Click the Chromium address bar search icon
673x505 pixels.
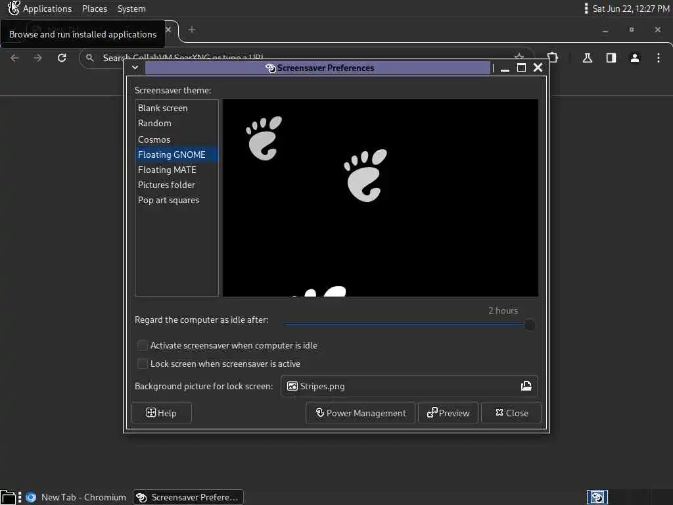tap(89, 58)
